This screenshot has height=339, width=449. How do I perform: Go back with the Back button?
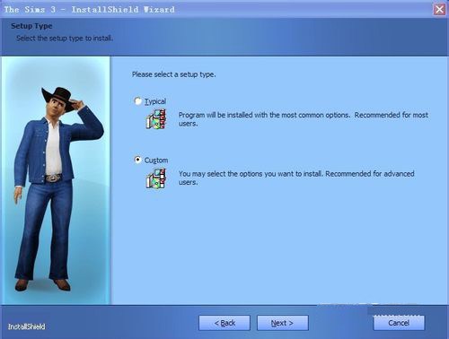pos(224,323)
